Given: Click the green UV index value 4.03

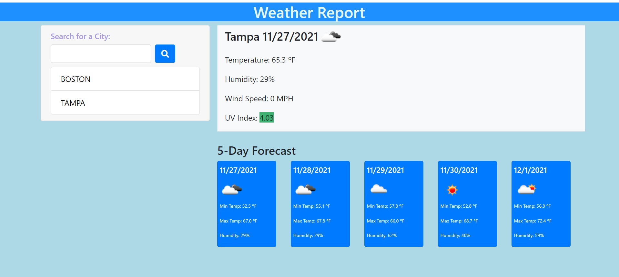Looking at the screenshot, I should 267,118.
